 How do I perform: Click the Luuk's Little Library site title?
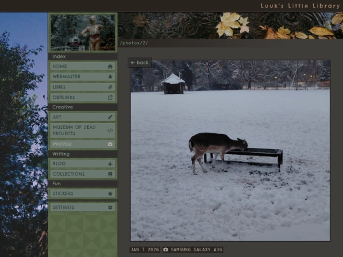(300, 6)
